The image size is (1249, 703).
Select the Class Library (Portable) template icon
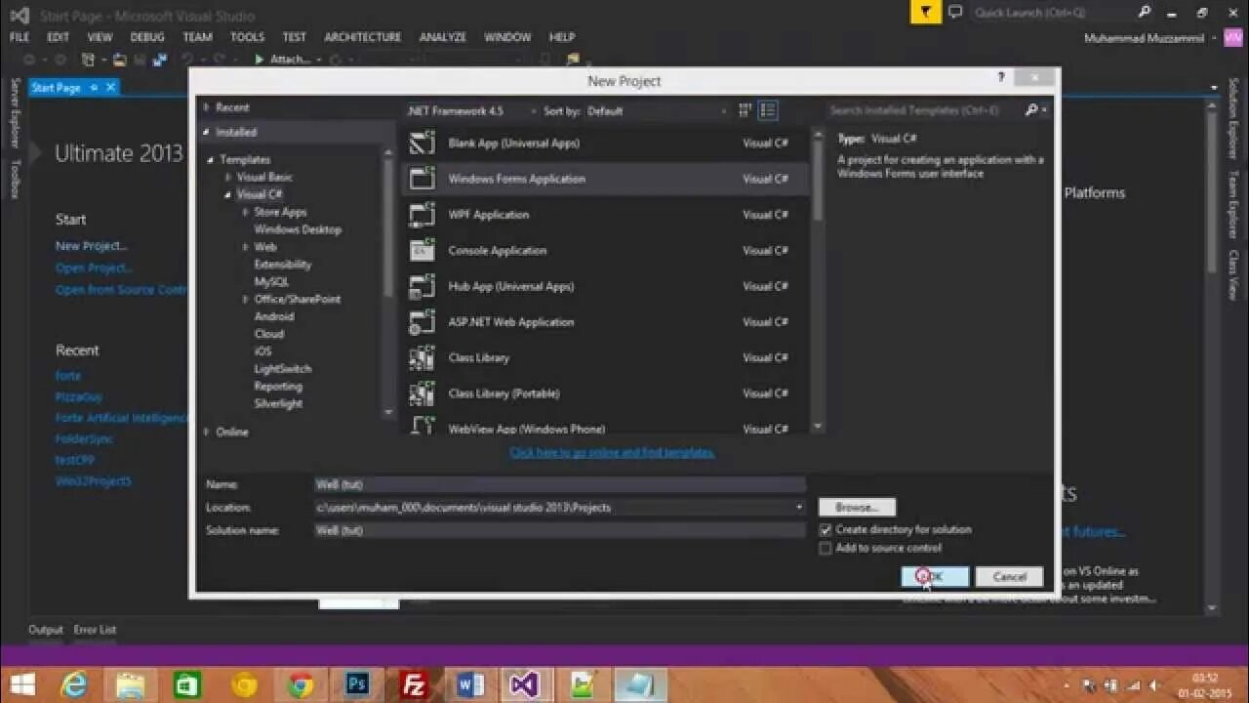pos(422,393)
